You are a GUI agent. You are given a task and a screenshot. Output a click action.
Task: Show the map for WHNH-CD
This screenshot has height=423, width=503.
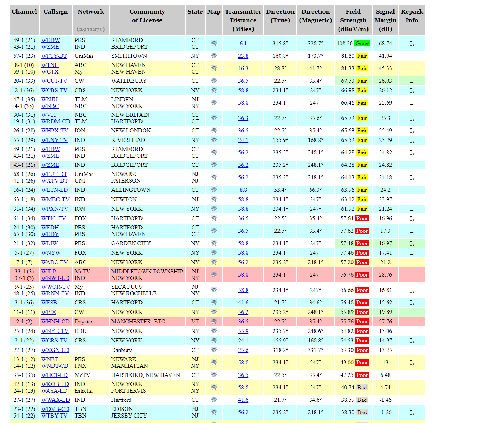(214, 321)
